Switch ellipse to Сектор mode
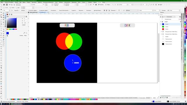187x105 pixels. click(12, 8)
